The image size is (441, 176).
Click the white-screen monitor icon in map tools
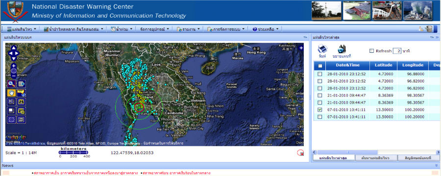pos(12,110)
